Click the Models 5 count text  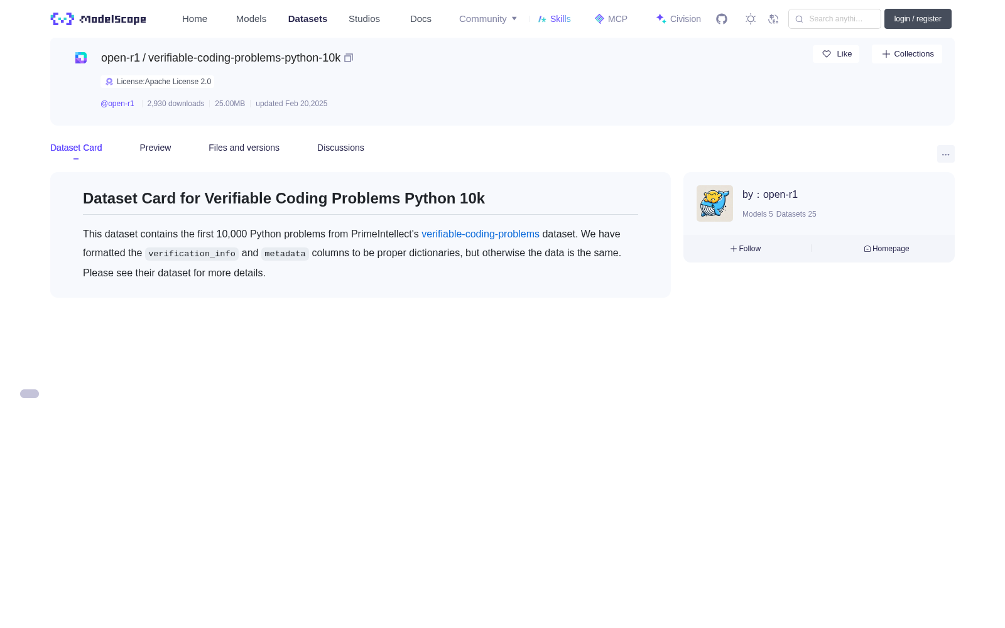coord(758,214)
